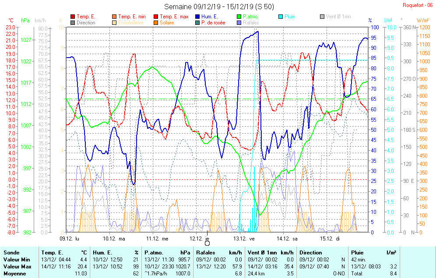Viewport: 436px width, 278px height.
Task: Click the maximum temperature value 20.4
Action: click(82, 267)
